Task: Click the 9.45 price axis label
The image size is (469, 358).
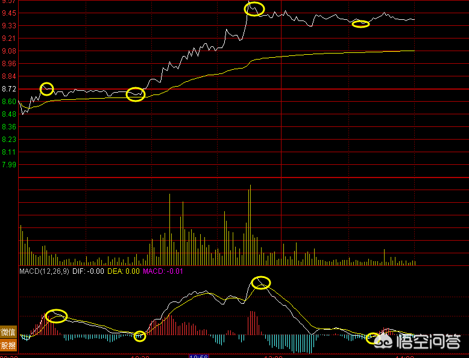Action: (9, 13)
